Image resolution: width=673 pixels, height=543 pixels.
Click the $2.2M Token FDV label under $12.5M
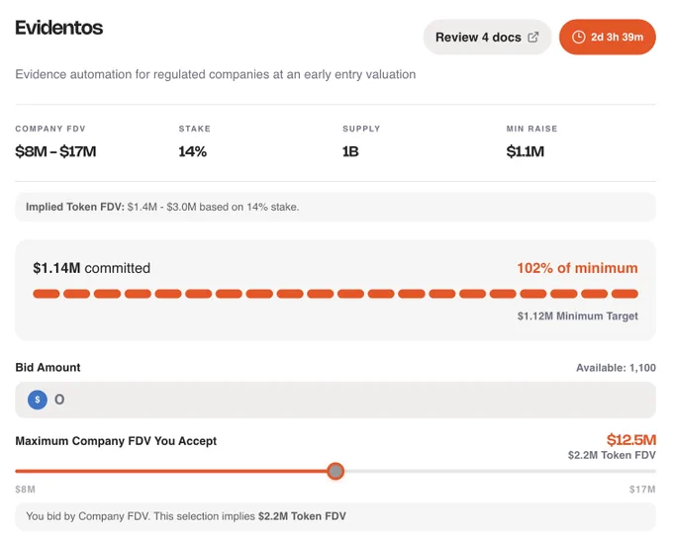click(612, 455)
